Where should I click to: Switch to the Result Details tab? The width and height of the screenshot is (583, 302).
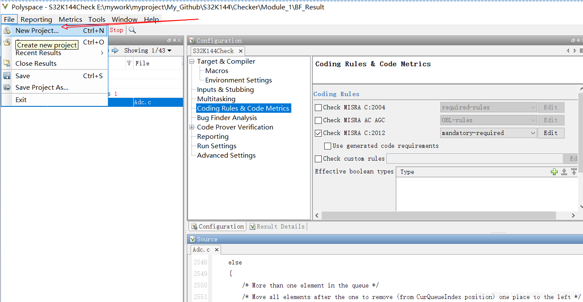(277, 226)
